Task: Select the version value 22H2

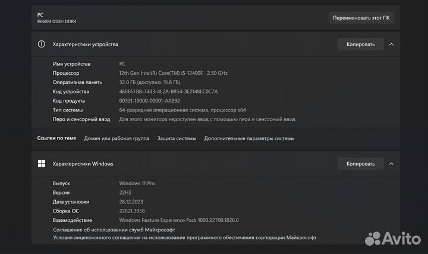Action: [x=125, y=192]
